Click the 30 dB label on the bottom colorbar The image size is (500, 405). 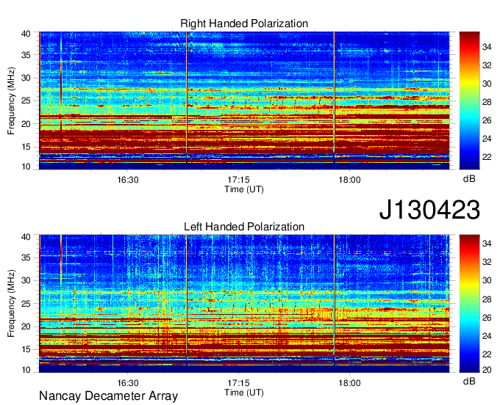pos(487,280)
